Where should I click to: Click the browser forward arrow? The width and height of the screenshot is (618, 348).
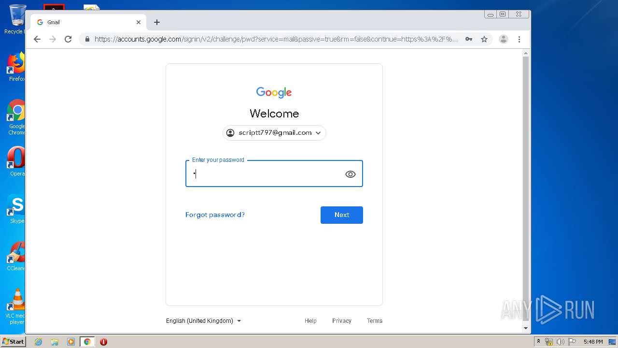click(53, 39)
